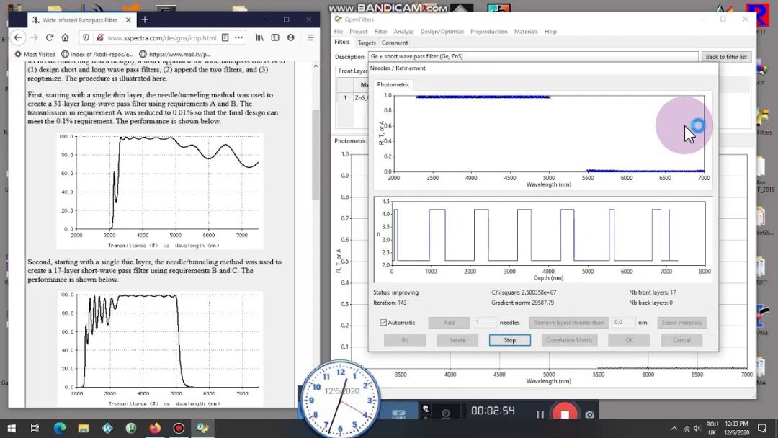Reload the sspectra page
The image size is (778, 438).
pyautogui.click(x=50, y=37)
